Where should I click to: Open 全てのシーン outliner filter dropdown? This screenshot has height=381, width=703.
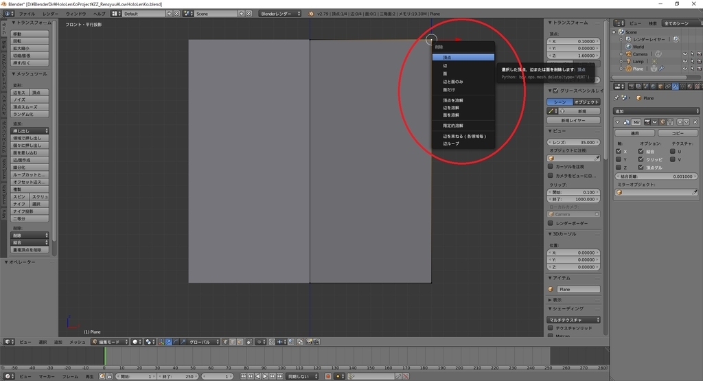681,23
